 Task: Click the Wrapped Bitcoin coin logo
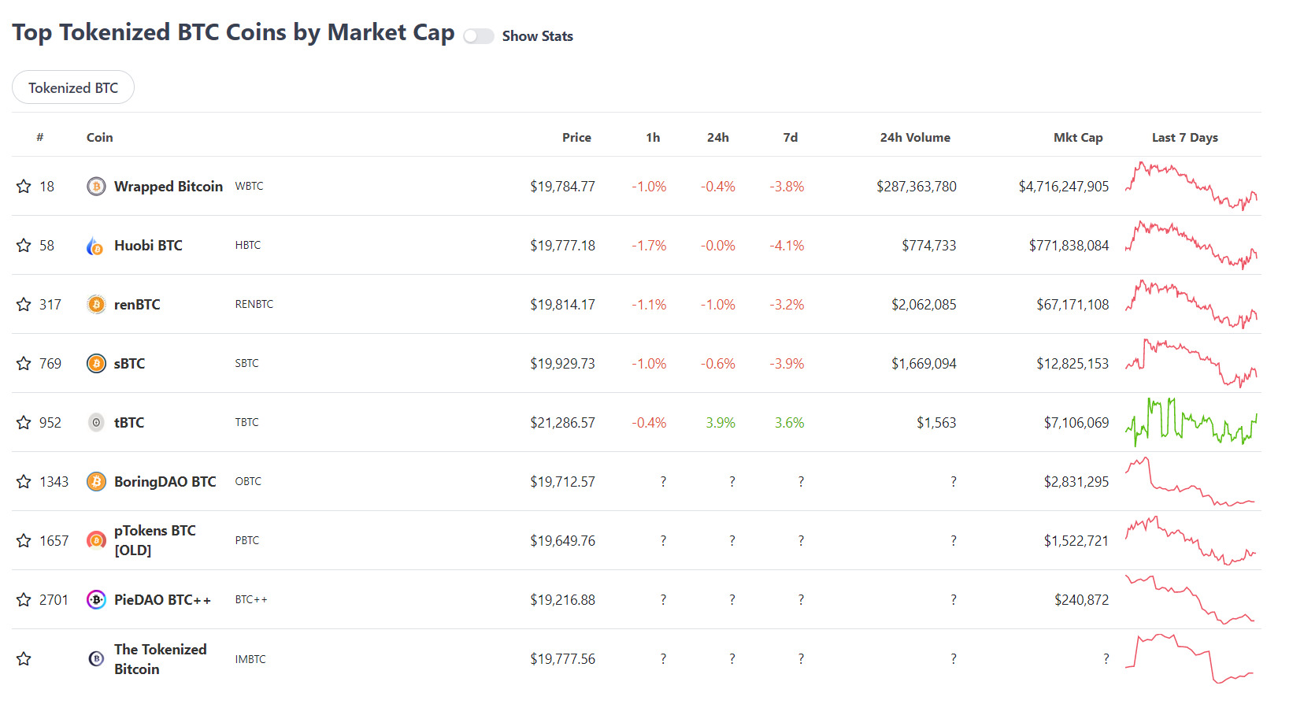[96, 187]
